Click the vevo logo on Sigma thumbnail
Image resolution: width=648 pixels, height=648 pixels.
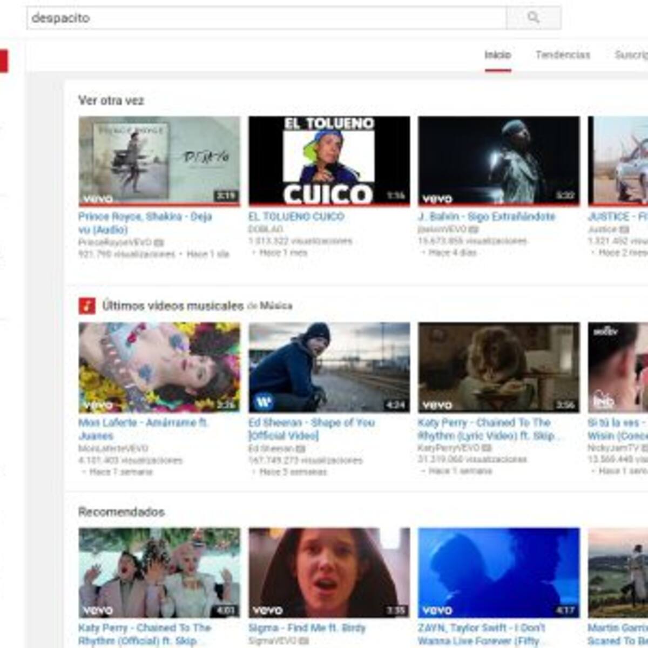click(267, 611)
